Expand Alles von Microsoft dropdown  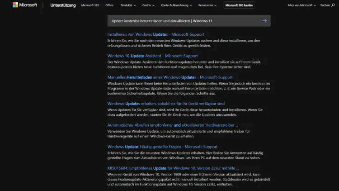click(x=301, y=5)
